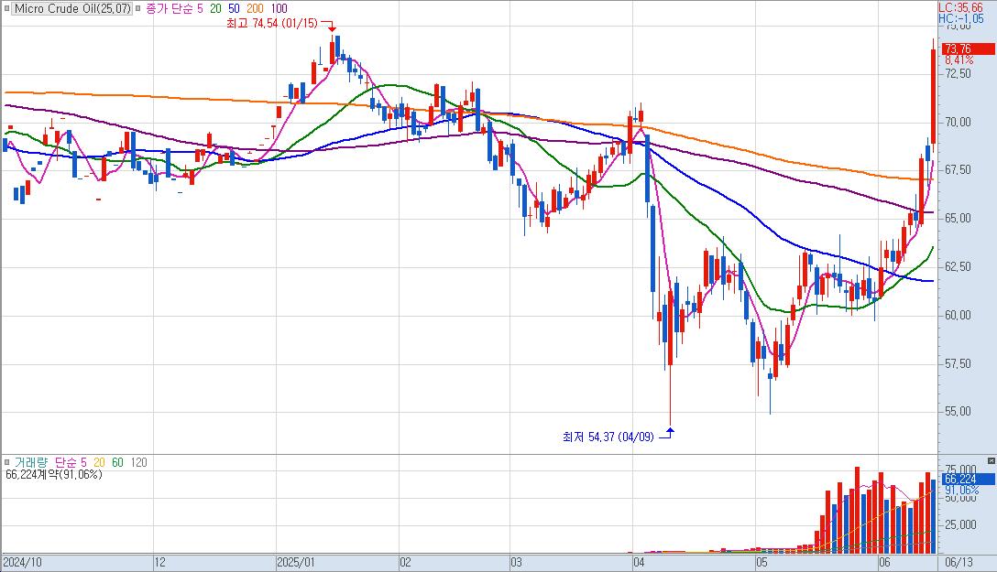Click the 65,00 price axis label
The height and width of the screenshot is (572, 997).
point(959,218)
